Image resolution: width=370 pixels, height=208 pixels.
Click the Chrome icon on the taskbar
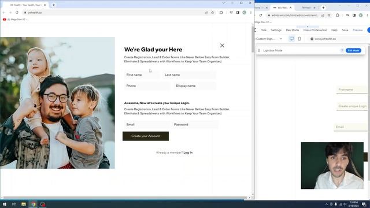(x=34, y=204)
